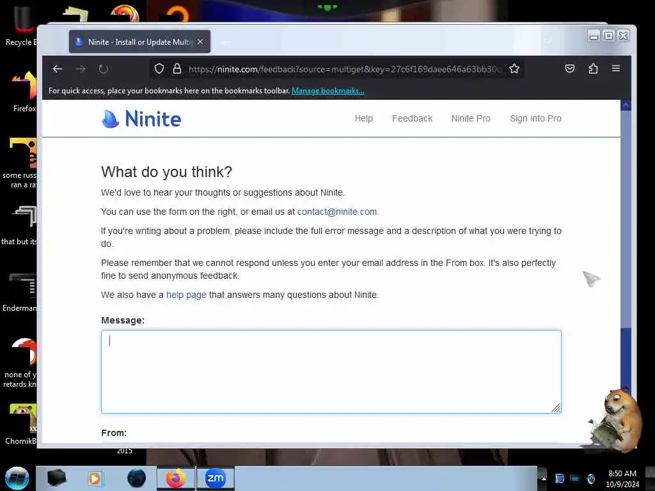The width and height of the screenshot is (655, 491).
Task: Click the padlock site security icon
Action: click(177, 68)
